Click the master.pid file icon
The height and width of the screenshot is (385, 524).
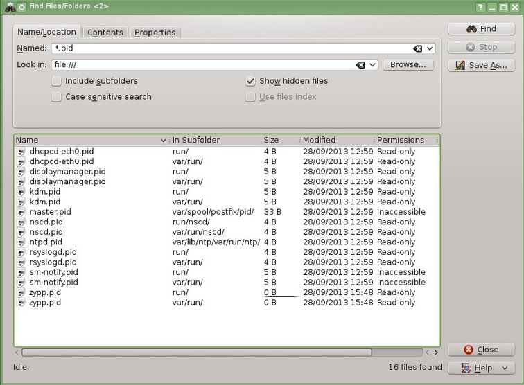pos(21,212)
